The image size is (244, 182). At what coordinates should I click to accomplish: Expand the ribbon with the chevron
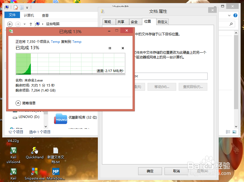tap(229, 15)
